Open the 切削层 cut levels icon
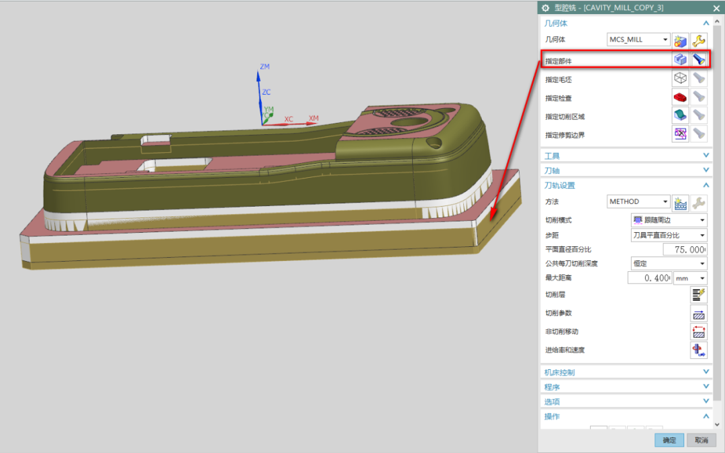This screenshot has width=725, height=453. point(699,294)
